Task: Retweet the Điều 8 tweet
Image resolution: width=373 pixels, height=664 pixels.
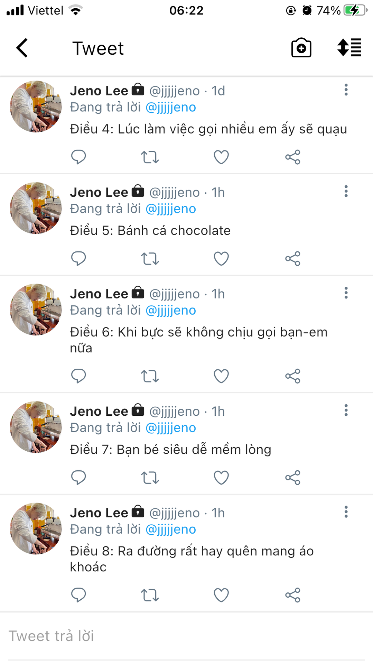Action: [150, 595]
